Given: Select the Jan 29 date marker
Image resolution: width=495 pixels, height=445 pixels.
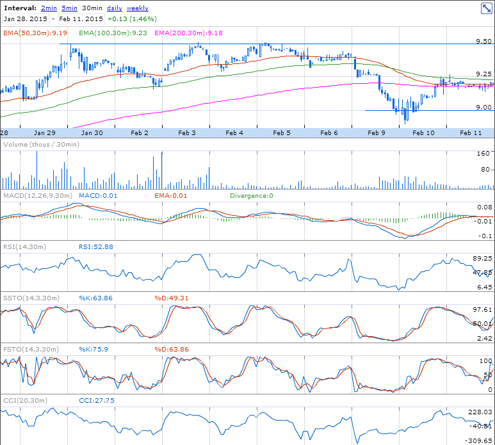Looking at the screenshot, I should 45,133.
